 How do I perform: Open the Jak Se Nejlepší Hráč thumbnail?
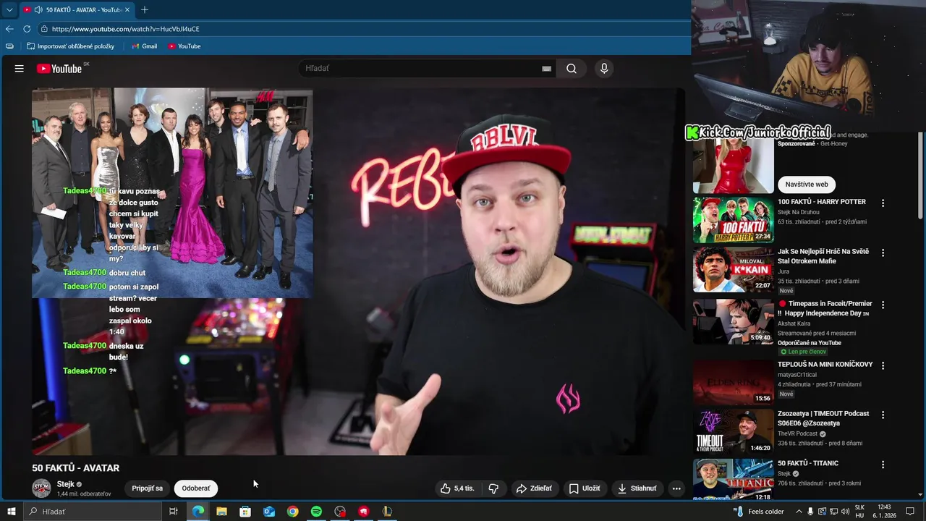coord(734,269)
